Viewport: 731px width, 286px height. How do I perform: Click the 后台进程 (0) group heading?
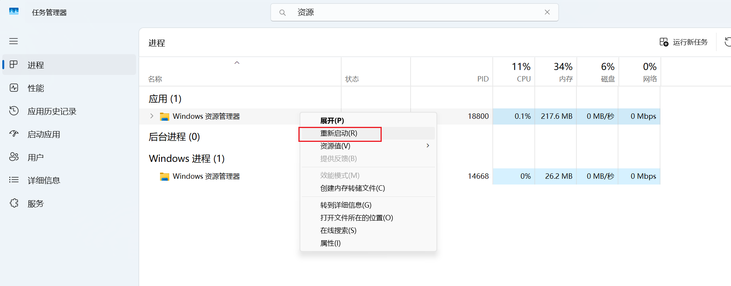[x=174, y=137]
